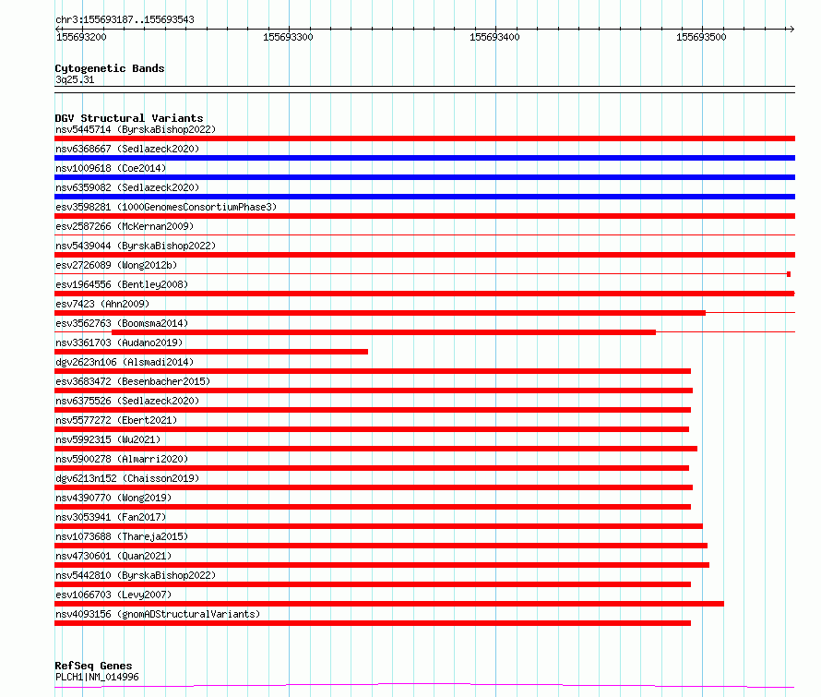Click the thick red bar of esv3562763
The height and width of the screenshot is (697, 821).
(384, 332)
